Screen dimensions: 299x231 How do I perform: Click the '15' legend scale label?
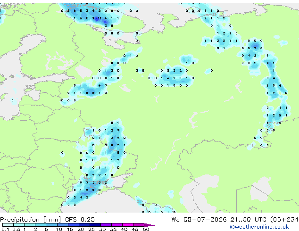pos(70,229)
